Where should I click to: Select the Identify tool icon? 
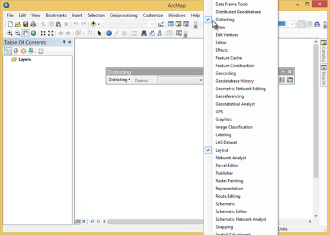pyautogui.click(x=109, y=33)
